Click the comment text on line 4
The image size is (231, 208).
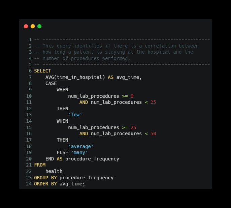pyautogui.click(x=86, y=59)
